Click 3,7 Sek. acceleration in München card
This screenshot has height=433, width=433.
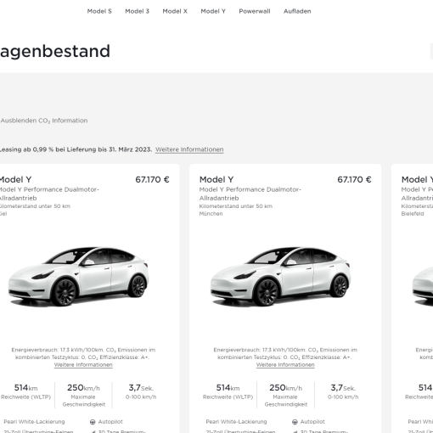(343, 388)
